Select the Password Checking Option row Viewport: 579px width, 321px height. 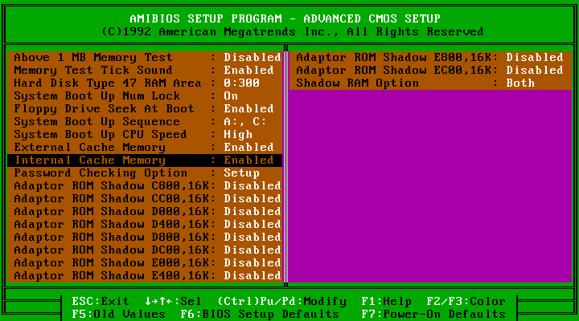(145, 173)
